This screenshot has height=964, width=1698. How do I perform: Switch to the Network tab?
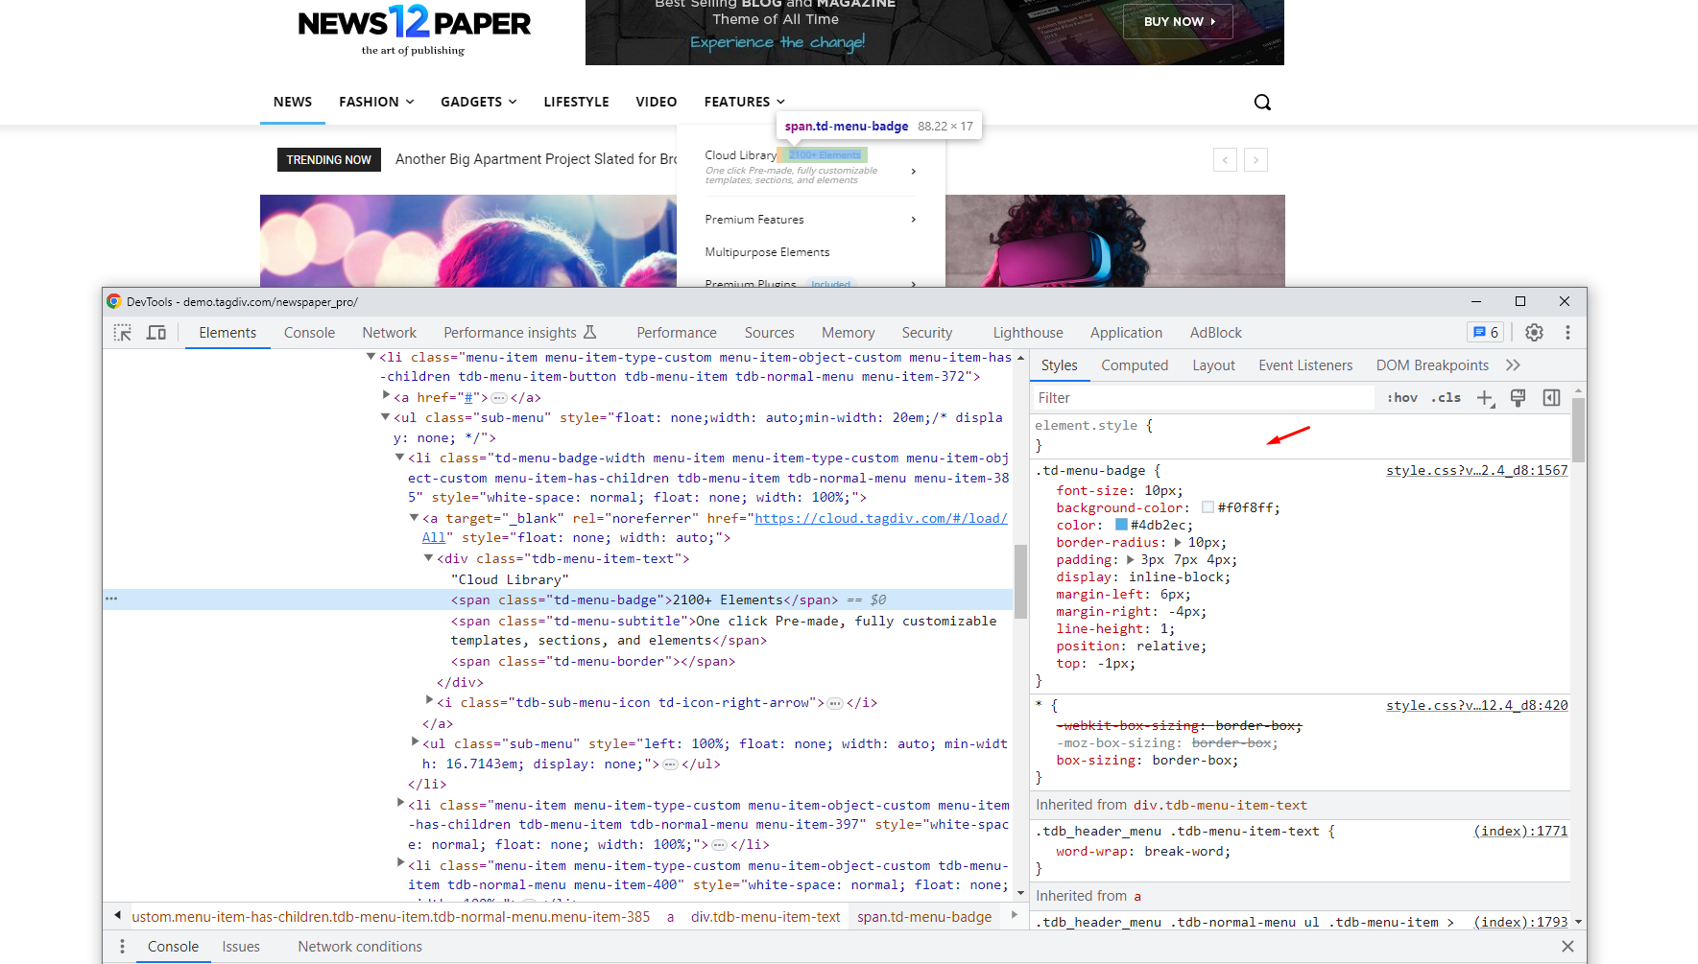click(x=389, y=333)
